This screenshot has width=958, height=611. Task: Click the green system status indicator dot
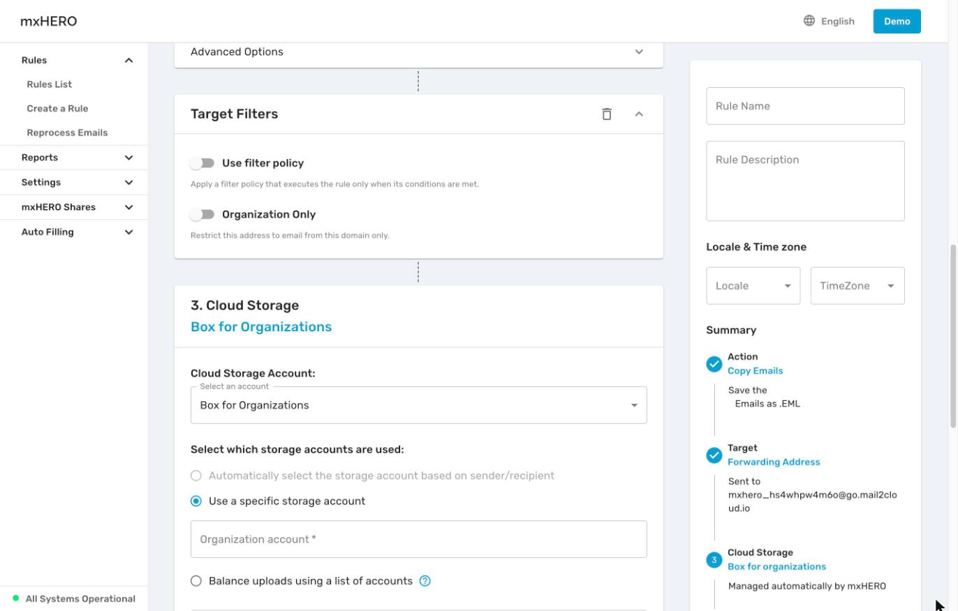[16, 598]
